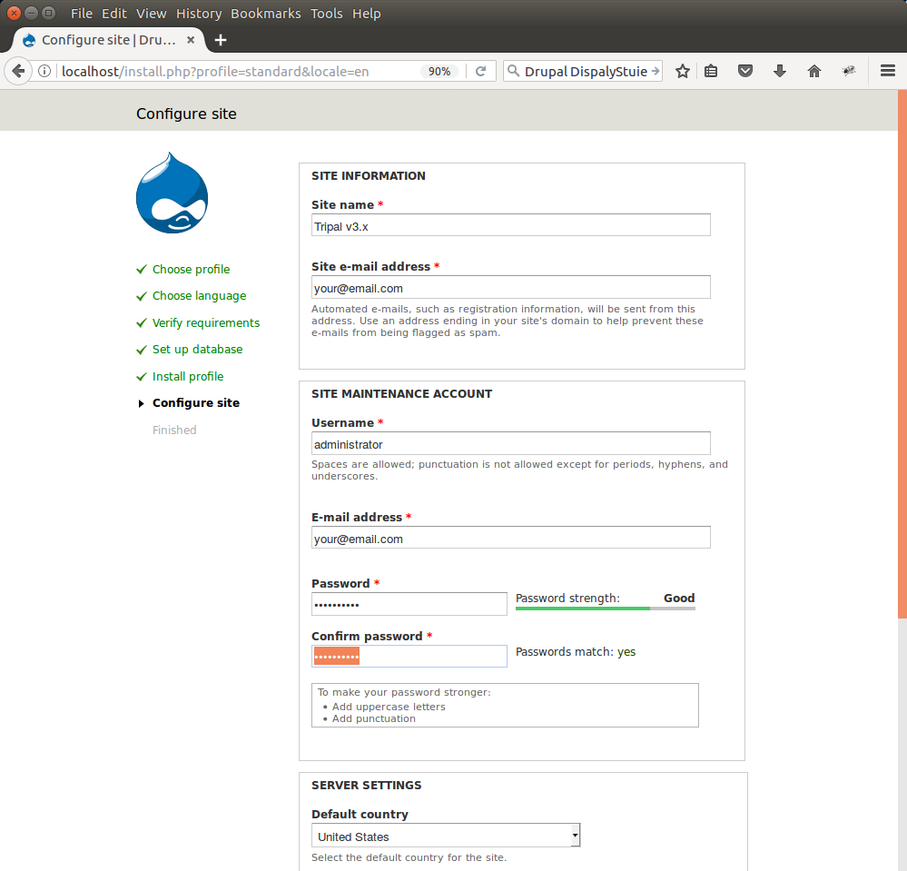Click the 90% zoom level indicator
Screen dimensions: 907x871
pyautogui.click(x=439, y=71)
